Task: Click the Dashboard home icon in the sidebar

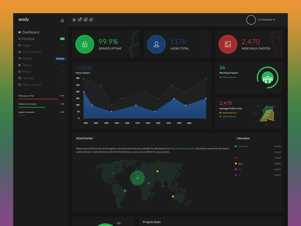Action: click(20, 32)
